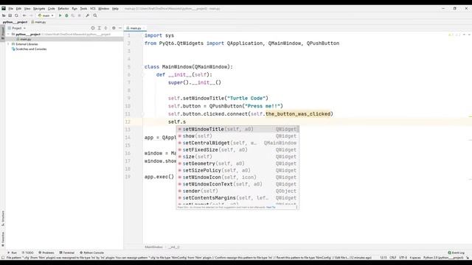Open Problems tool window
The image size is (472, 265).
tap(46, 252)
